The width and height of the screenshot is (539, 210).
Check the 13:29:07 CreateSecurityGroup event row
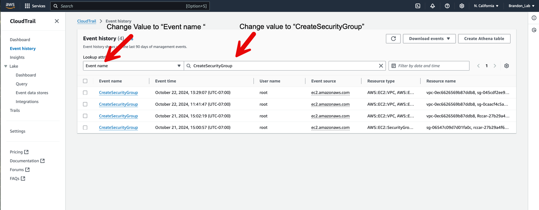(x=85, y=93)
